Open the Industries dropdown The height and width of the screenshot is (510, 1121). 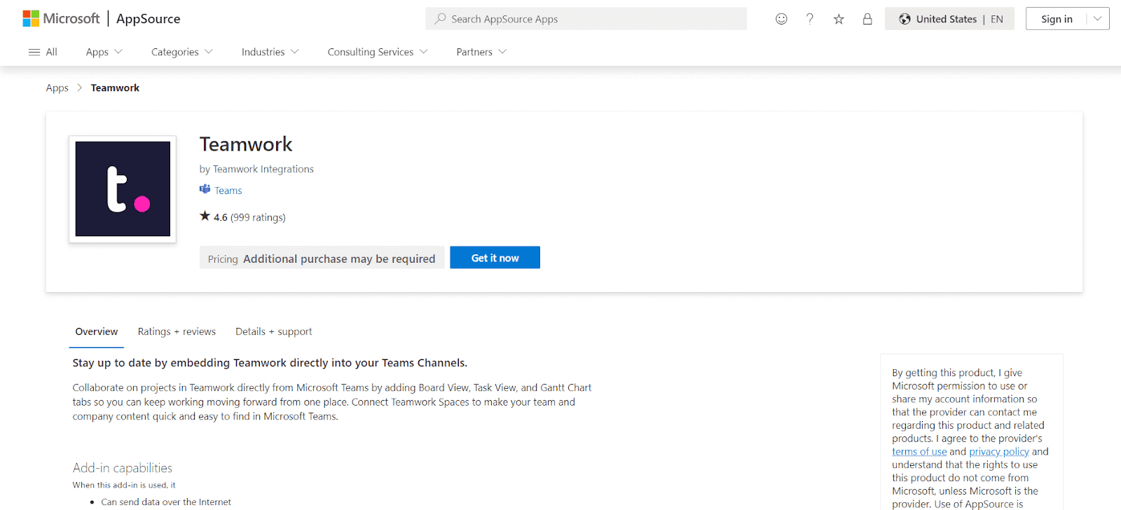point(270,52)
